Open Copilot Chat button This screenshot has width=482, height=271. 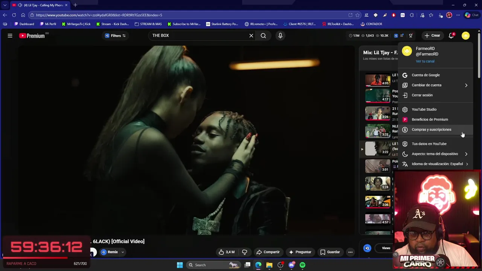pyautogui.click(x=471, y=15)
